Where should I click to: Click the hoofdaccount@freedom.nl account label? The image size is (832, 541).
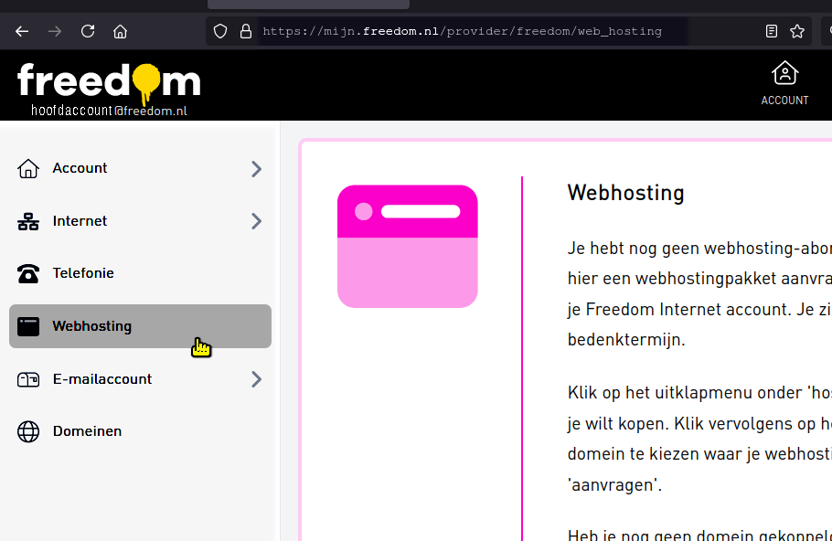click(109, 111)
